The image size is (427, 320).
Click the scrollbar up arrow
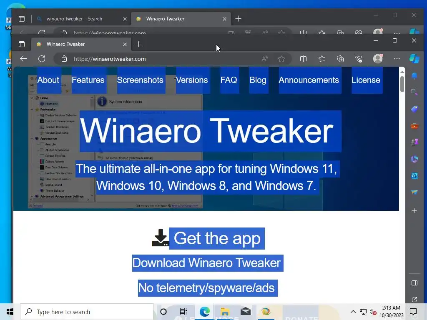pyautogui.click(x=402, y=72)
